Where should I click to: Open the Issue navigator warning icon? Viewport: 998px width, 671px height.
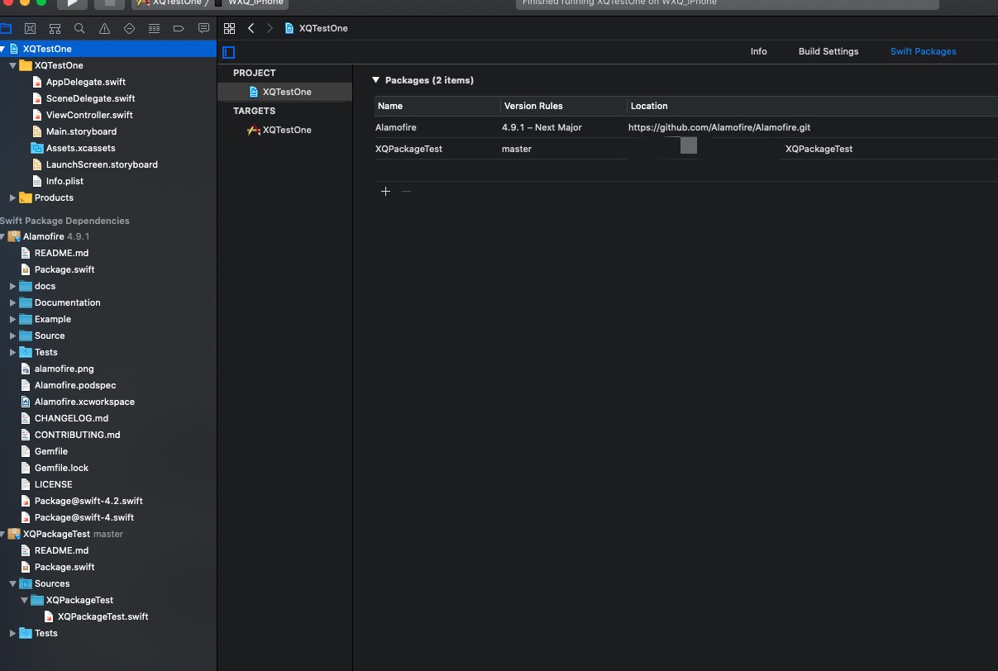104,28
